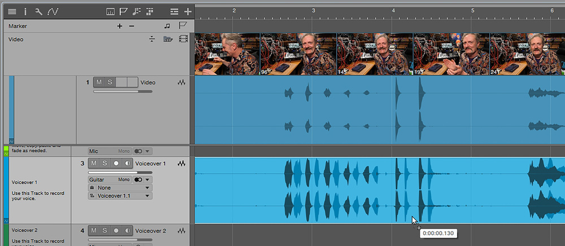Click the flag marker track icon in toolbar

pos(123,11)
